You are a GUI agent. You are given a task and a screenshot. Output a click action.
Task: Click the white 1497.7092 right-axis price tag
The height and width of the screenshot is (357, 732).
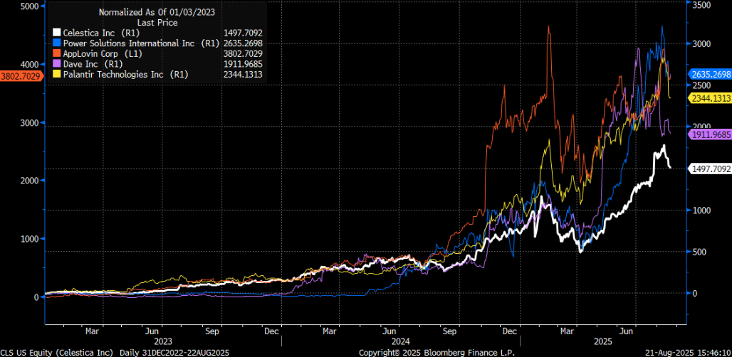709,169
